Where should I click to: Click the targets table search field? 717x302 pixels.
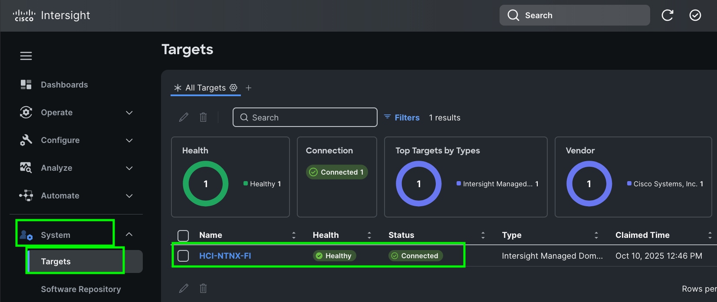(305, 117)
